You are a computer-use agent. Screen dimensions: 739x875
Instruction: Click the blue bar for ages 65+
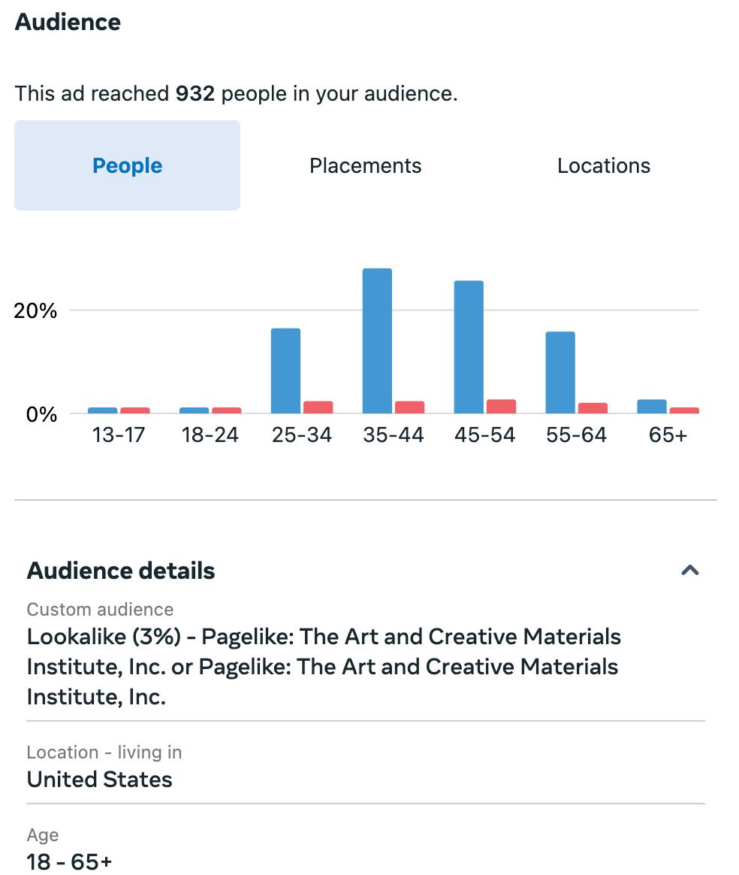pos(651,406)
